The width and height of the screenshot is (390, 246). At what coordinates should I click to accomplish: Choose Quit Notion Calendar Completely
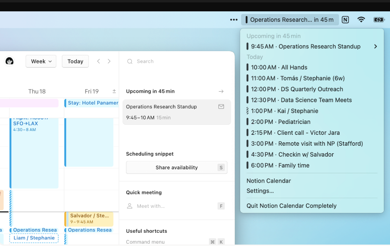[291, 206]
